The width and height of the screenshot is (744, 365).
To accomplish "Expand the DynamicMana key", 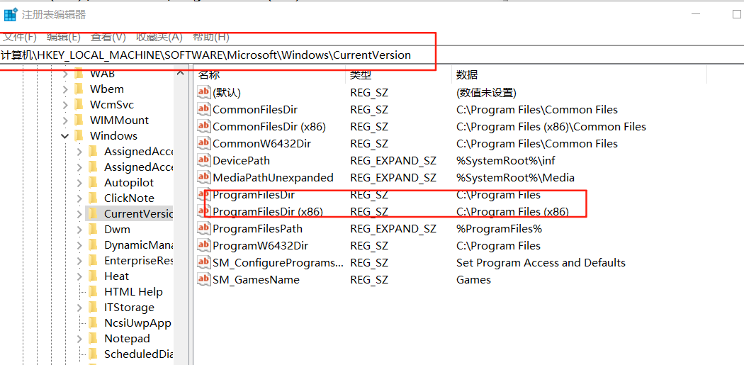I will 79,245.
